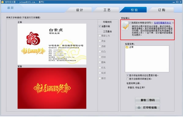
Task: Click 返回 to go back
Action: 10,8
